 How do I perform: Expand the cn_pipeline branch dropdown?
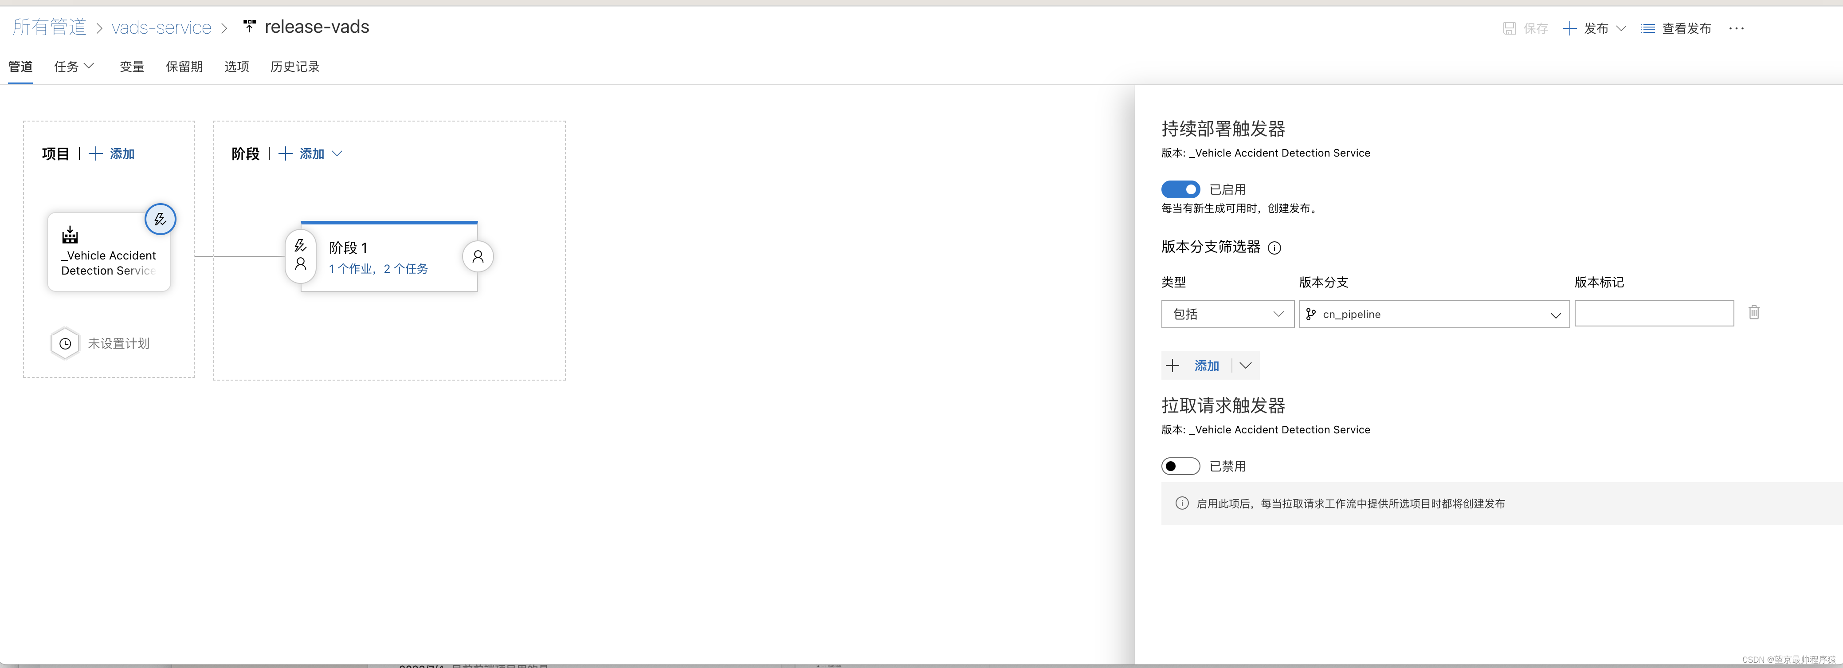click(x=1555, y=315)
